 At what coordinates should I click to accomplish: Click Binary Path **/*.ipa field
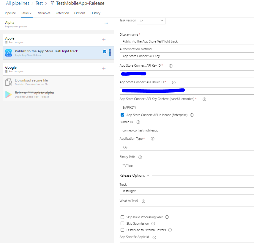tap(187, 165)
